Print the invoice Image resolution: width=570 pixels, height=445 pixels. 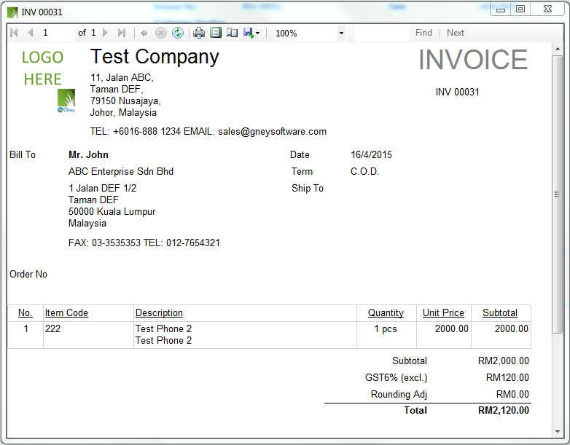[x=199, y=33]
